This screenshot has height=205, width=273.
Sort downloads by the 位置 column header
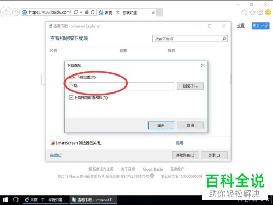[x=123, y=51]
